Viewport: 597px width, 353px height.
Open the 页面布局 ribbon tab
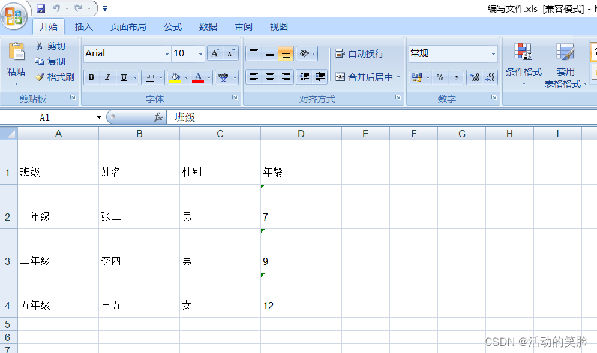(x=128, y=26)
